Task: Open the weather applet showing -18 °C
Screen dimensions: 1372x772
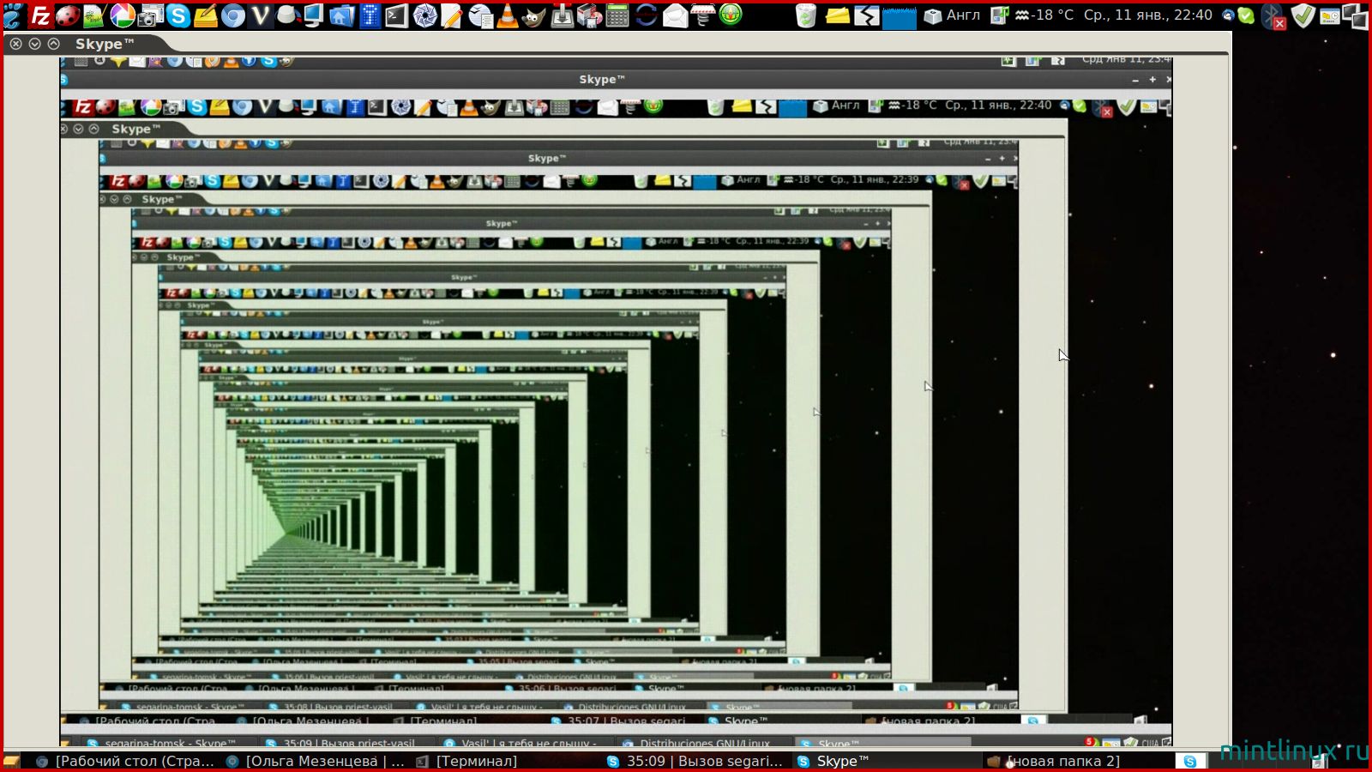Action: click(x=1044, y=15)
